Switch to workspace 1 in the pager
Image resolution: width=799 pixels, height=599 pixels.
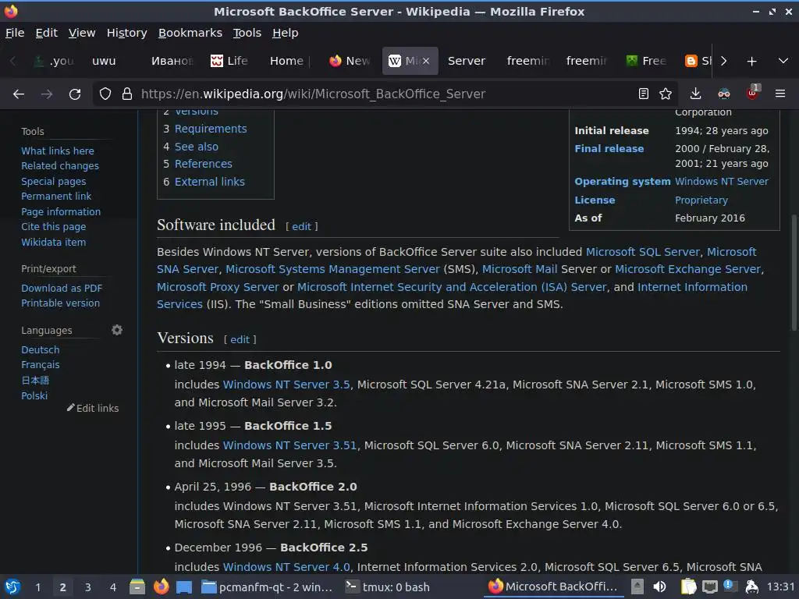click(37, 587)
